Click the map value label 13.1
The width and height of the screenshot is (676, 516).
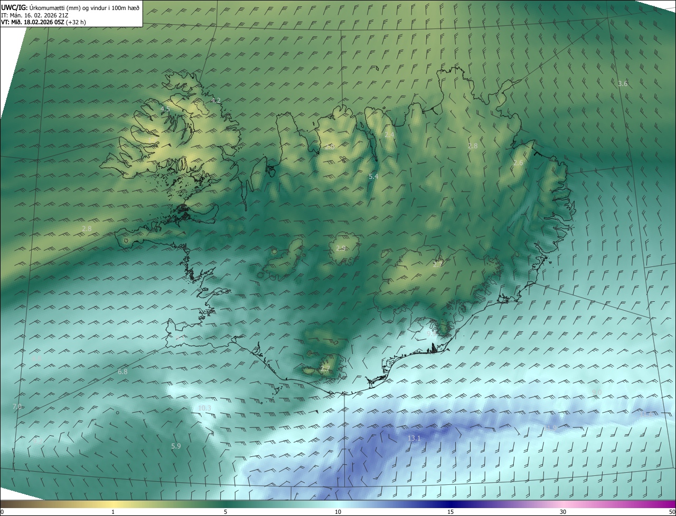(414, 438)
